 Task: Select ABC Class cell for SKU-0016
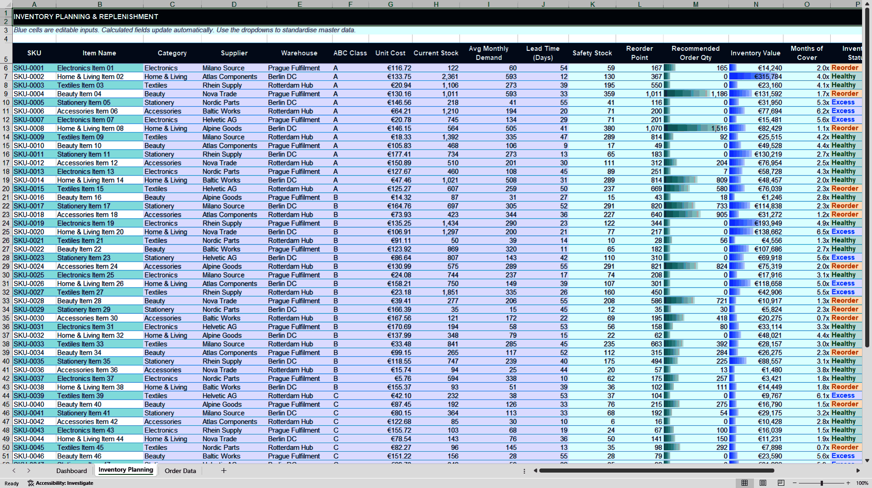[x=350, y=197]
